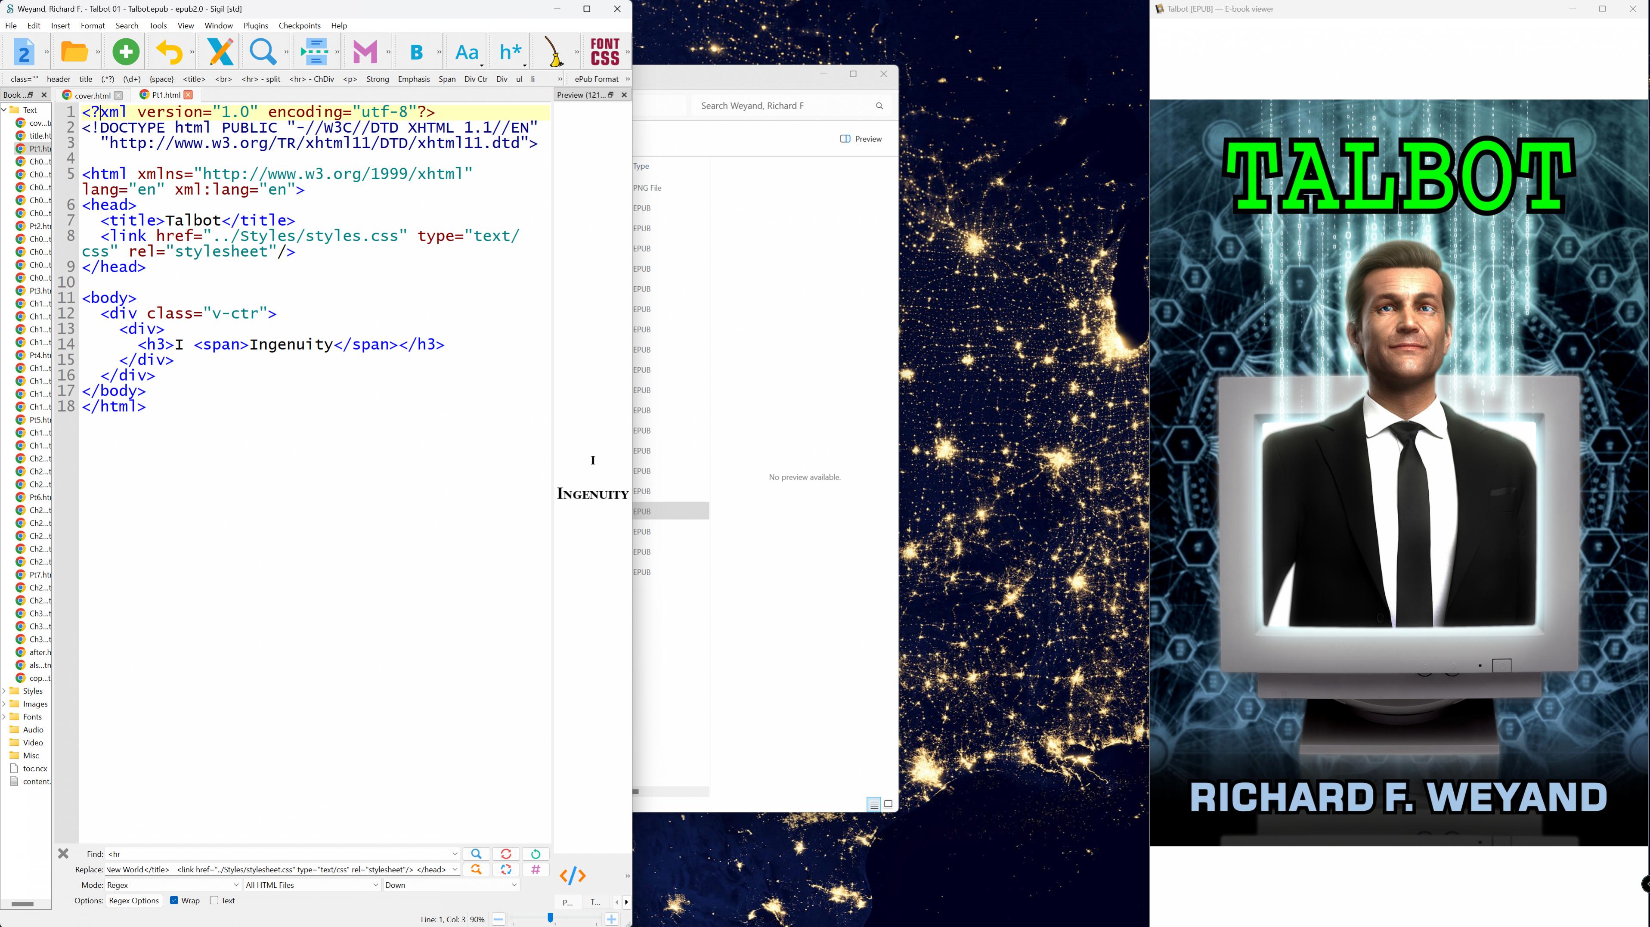
Task: Adjust the editor zoom slider handle
Action: (x=550, y=918)
